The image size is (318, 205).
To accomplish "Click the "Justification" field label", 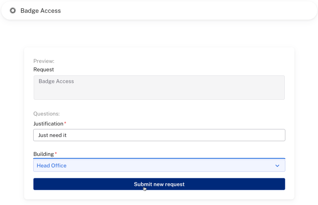I will (48, 124).
